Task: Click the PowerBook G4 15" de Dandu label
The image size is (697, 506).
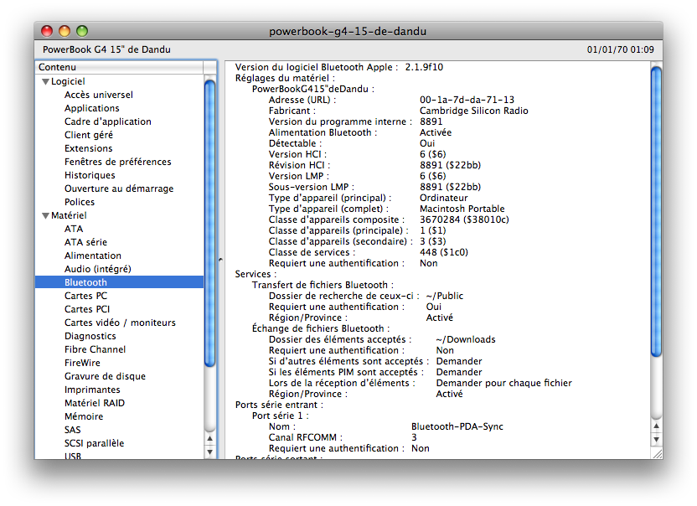Action: click(x=106, y=49)
